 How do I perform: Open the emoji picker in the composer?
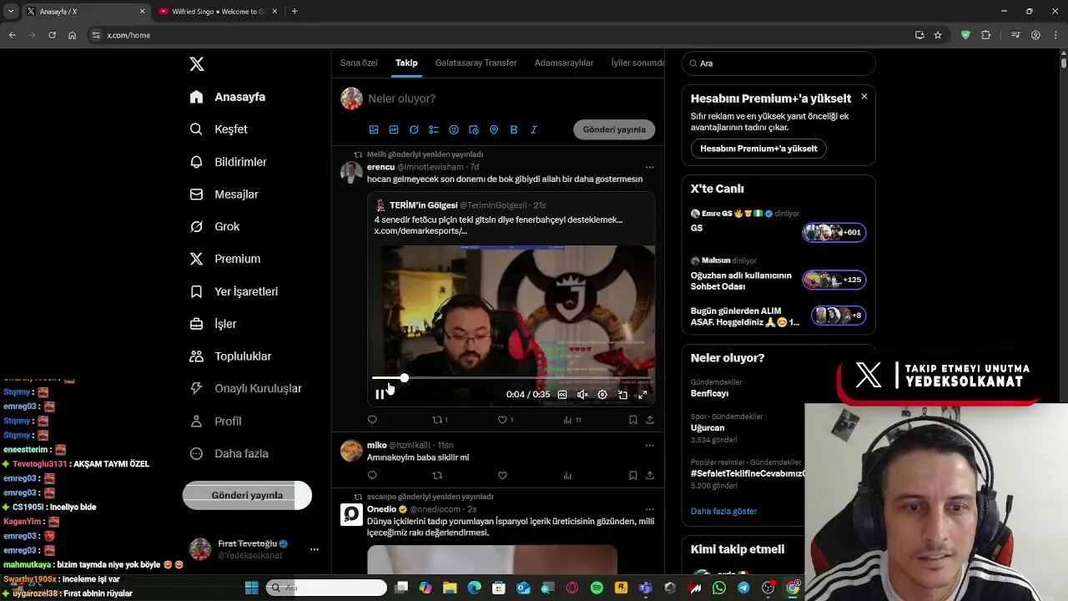(454, 129)
